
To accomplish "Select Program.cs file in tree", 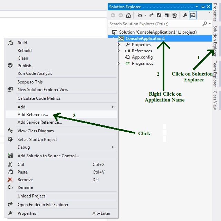I will (x=142, y=63).
